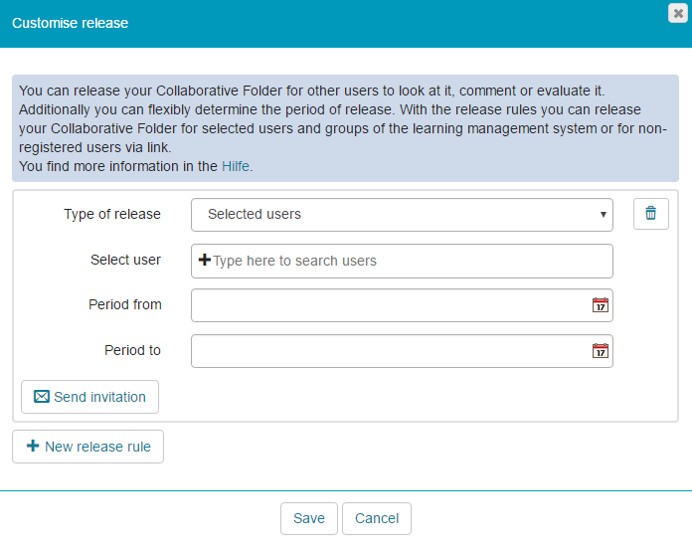Click inside the Period from date field
Screen dimensions: 692x551
[388, 305]
